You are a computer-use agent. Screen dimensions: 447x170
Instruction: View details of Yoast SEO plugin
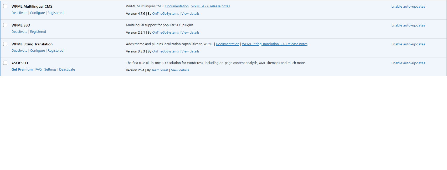(180, 70)
